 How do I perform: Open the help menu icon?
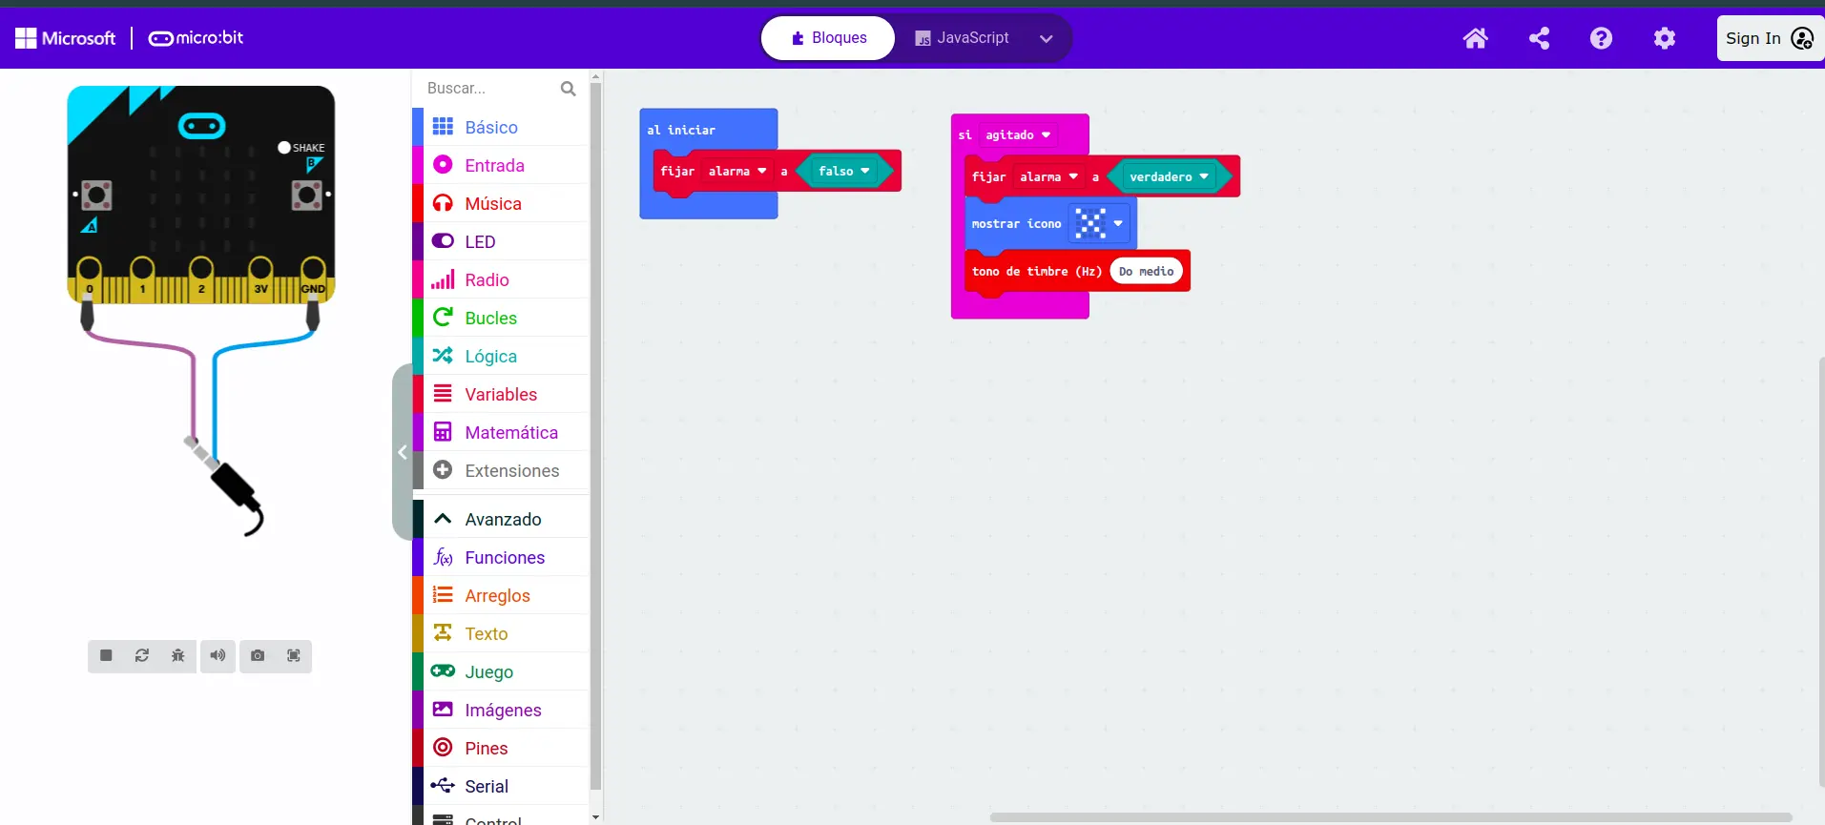tap(1601, 38)
